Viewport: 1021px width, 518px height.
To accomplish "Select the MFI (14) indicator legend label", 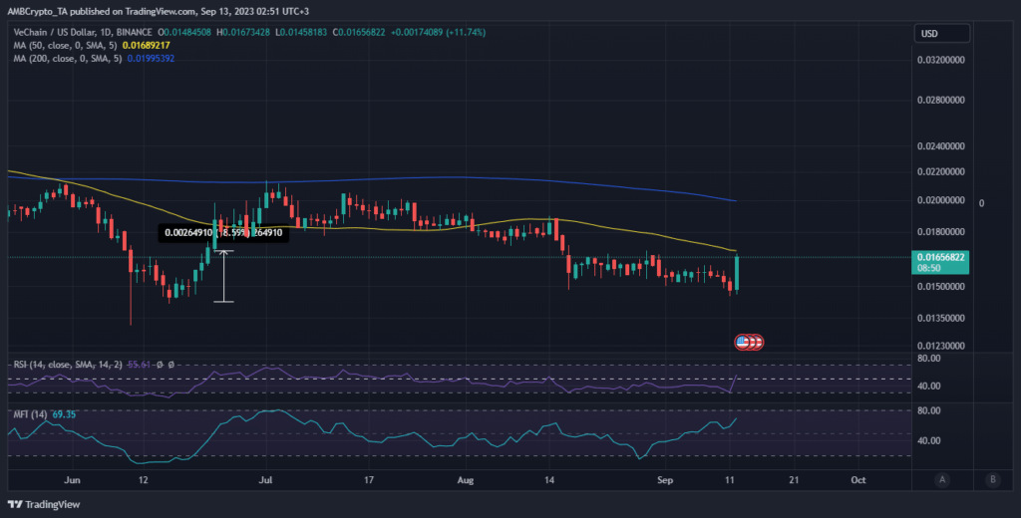I will pos(28,411).
